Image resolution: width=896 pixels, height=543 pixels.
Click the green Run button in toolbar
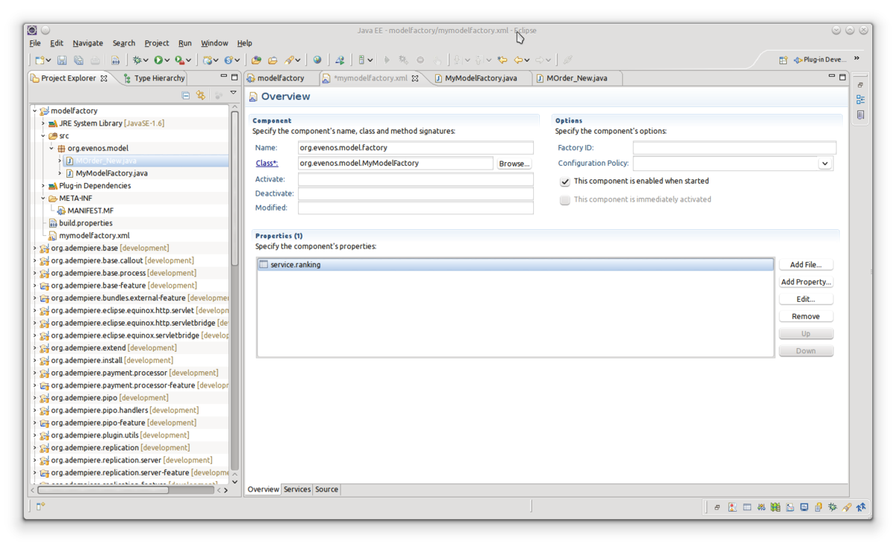158,60
